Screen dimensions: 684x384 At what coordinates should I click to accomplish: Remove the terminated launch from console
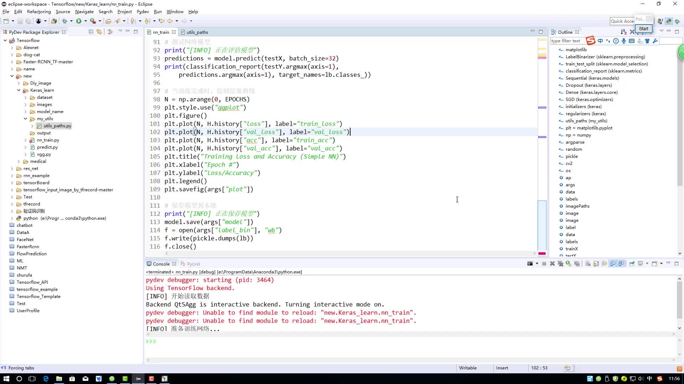(x=552, y=264)
